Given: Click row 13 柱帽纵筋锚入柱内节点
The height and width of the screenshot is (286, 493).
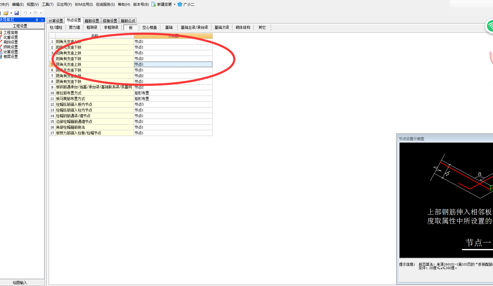Looking at the screenshot, I should click(x=95, y=110).
